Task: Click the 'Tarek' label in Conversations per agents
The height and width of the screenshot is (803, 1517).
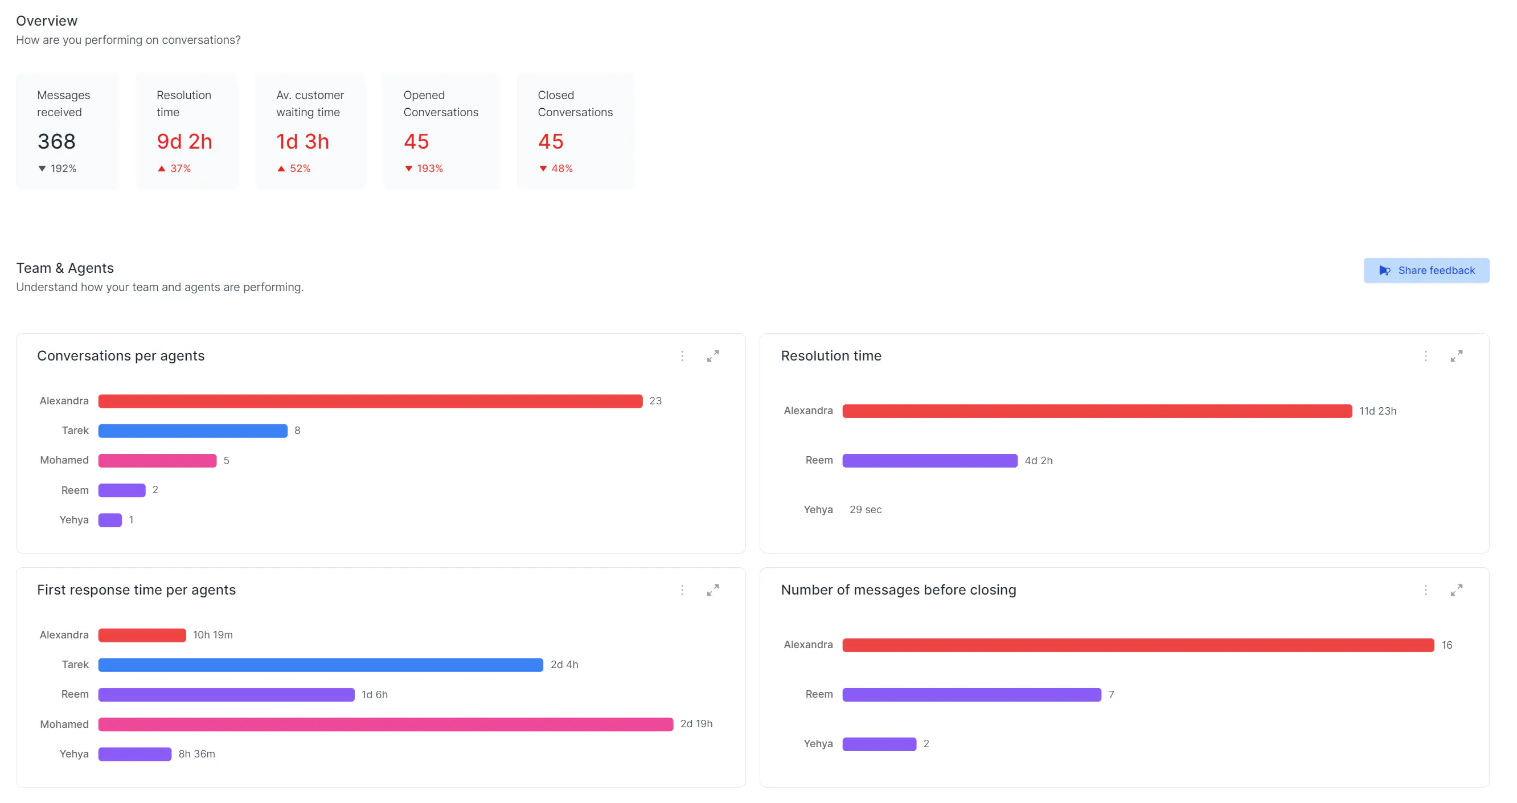Action: click(x=75, y=431)
